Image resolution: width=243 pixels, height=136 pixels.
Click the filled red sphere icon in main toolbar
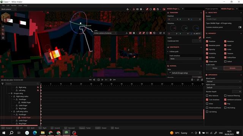click(154, 9)
